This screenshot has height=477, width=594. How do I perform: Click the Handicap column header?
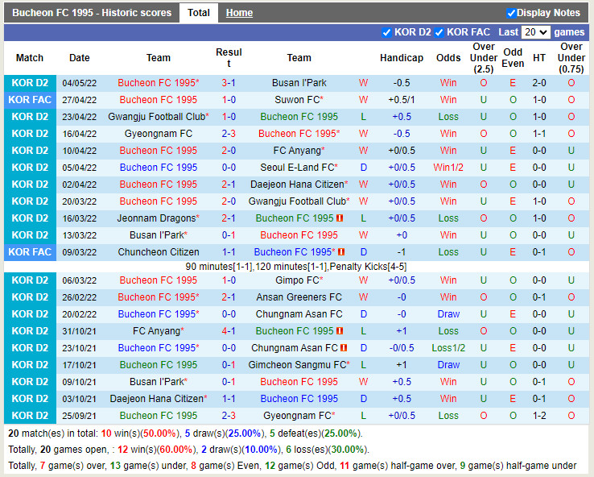coord(402,58)
